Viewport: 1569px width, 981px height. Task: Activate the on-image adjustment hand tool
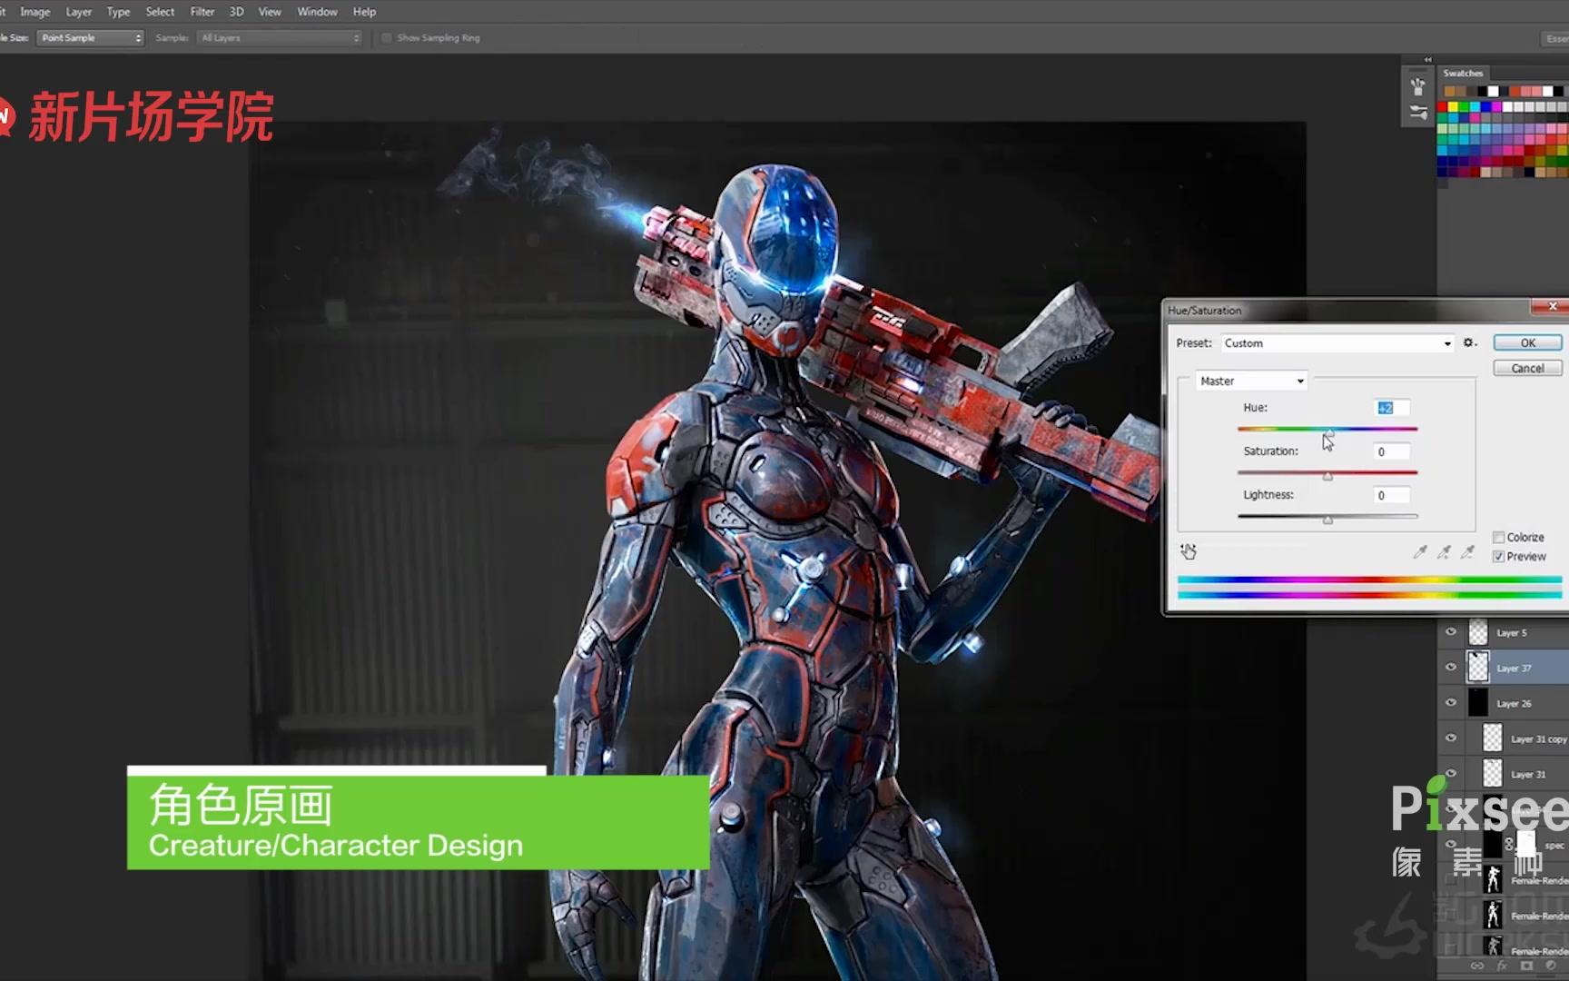[1189, 551]
